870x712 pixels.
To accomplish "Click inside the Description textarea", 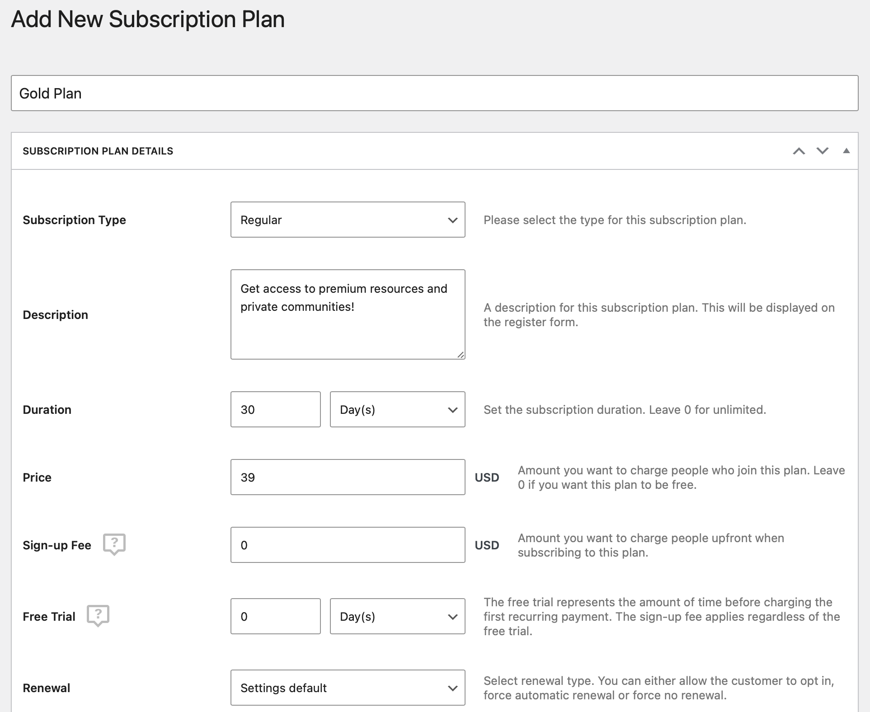I will tap(348, 314).
